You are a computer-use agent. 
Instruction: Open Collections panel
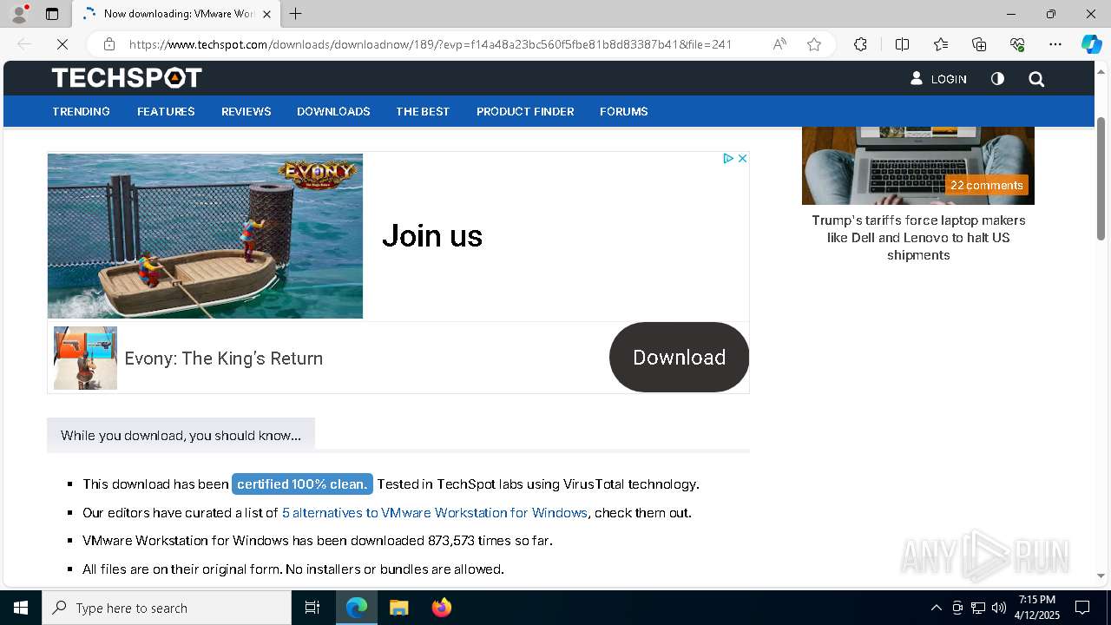pos(979,44)
